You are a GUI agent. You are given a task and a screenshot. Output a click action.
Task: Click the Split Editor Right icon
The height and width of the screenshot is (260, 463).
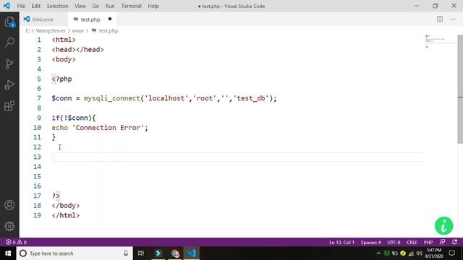click(x=440, y=19)
